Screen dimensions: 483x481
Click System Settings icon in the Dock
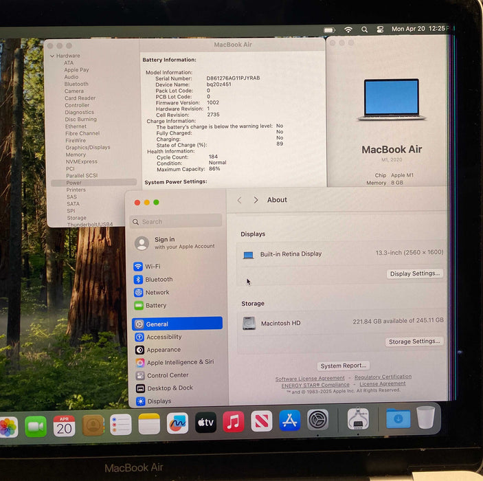pos(317,419)
